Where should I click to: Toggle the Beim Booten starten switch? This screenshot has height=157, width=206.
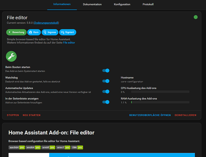tap(106, 71)
